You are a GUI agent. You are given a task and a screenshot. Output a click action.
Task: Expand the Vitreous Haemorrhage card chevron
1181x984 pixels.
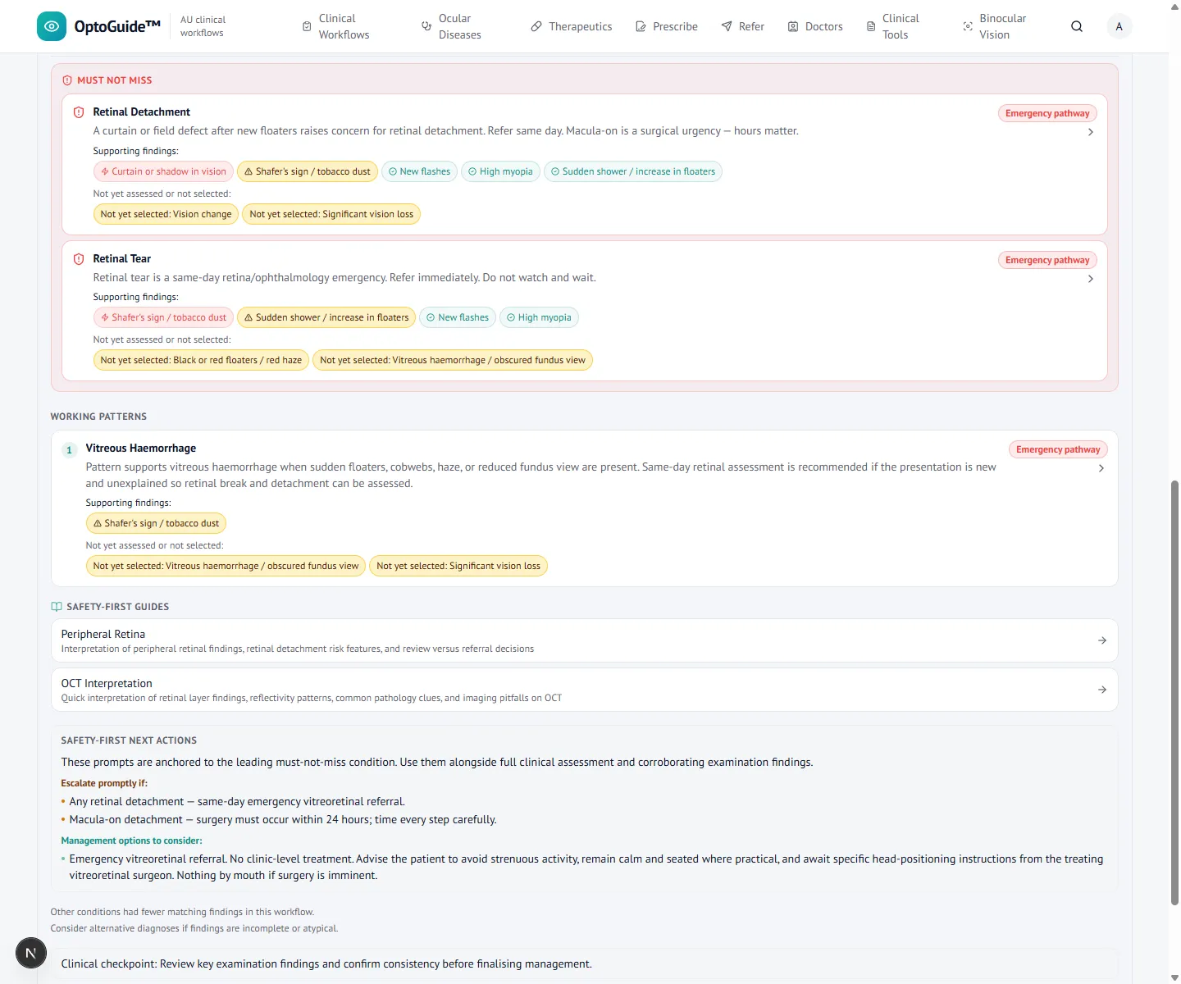[x=1101, y=468]
